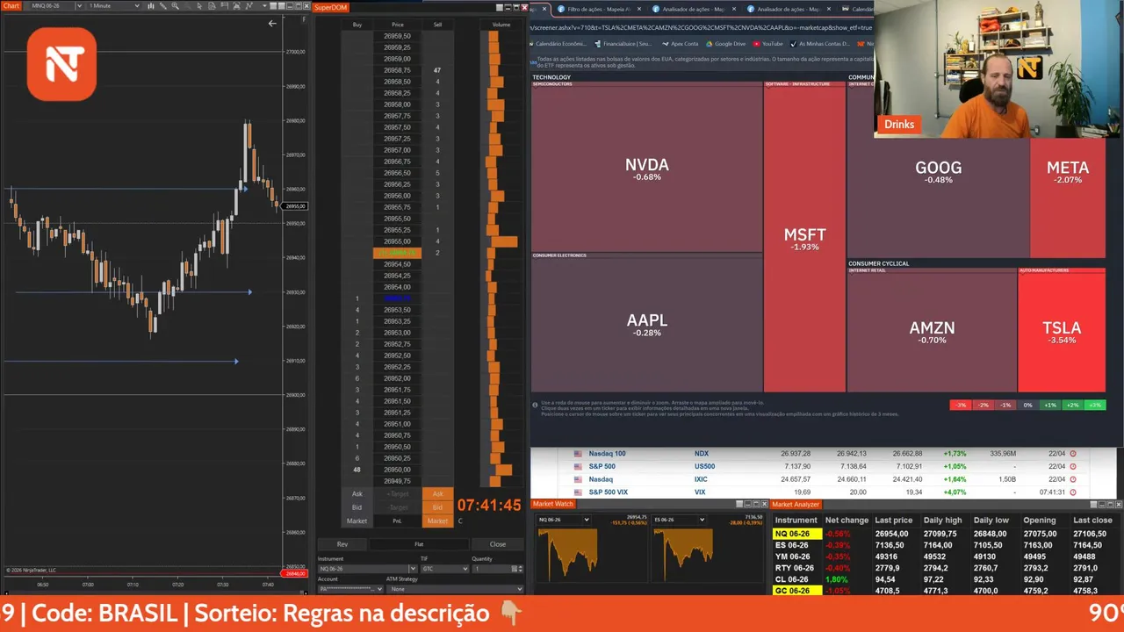The height and width of the screenshot is (632, 1124).
Task: Click the Close position button in SuperDOM
Action: pos(497,544)
